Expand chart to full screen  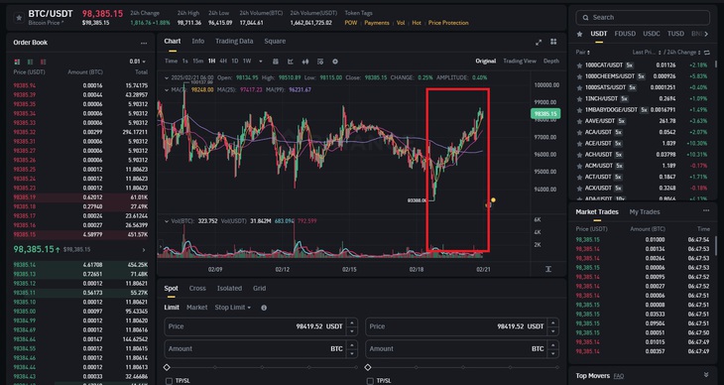pos(539,42)
